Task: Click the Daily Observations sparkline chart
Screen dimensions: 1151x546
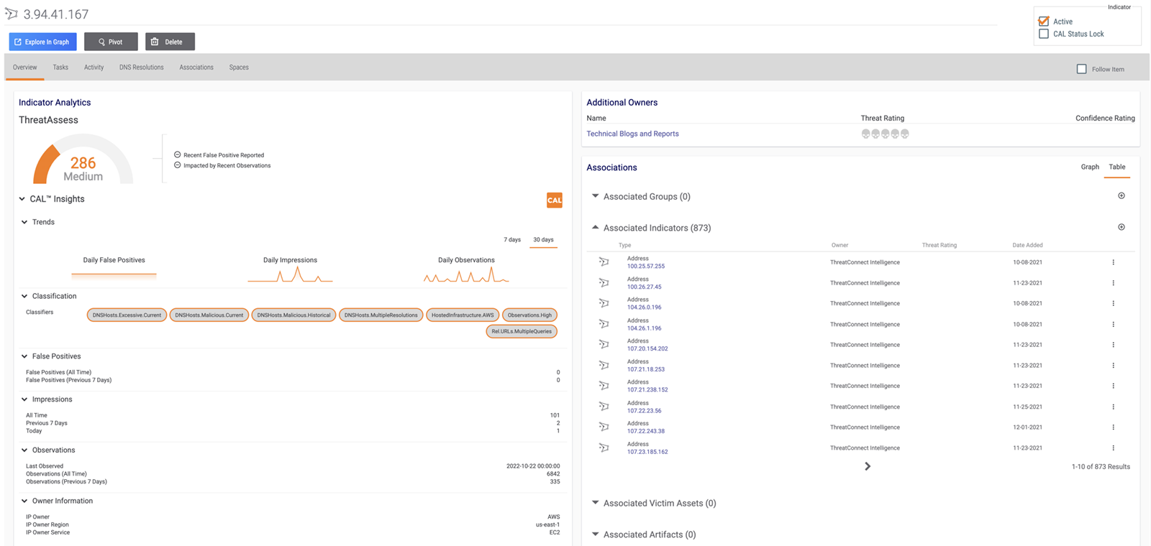Action: tap(466, 274)
